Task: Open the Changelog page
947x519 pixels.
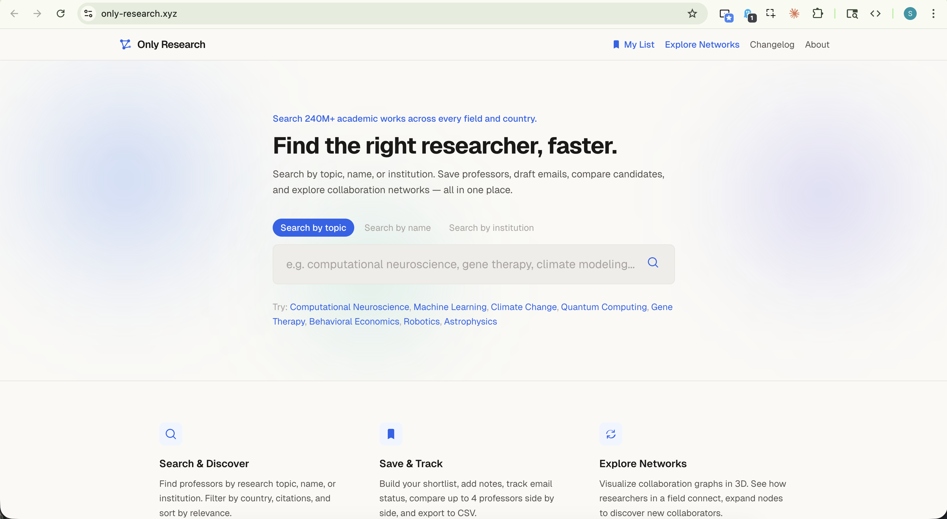Action: coord(772,44)
